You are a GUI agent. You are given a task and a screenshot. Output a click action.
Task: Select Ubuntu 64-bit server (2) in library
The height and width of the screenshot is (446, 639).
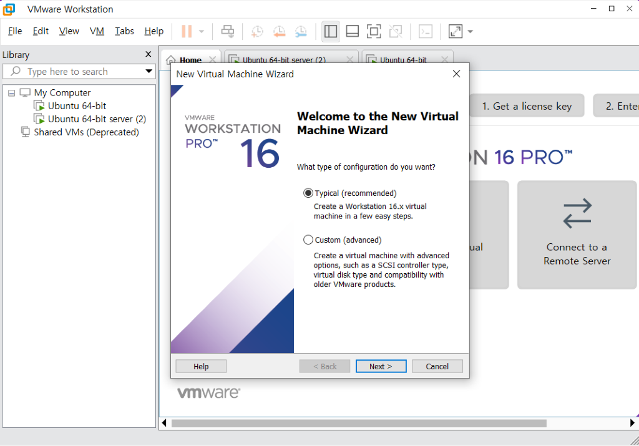(x=97, y=119)
